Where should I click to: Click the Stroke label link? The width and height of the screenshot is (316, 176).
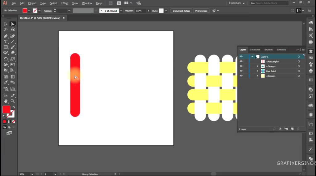pyautogui.click(x=48, y=11)
